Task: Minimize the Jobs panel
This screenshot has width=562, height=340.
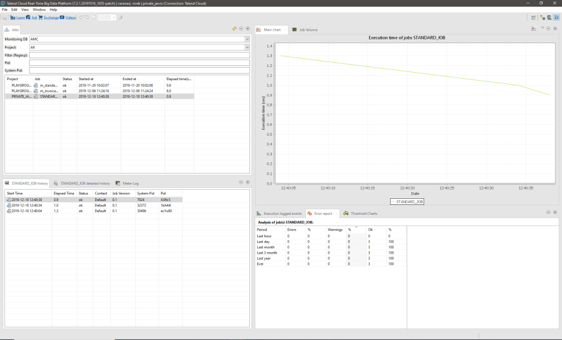Action: pos(241,28)
